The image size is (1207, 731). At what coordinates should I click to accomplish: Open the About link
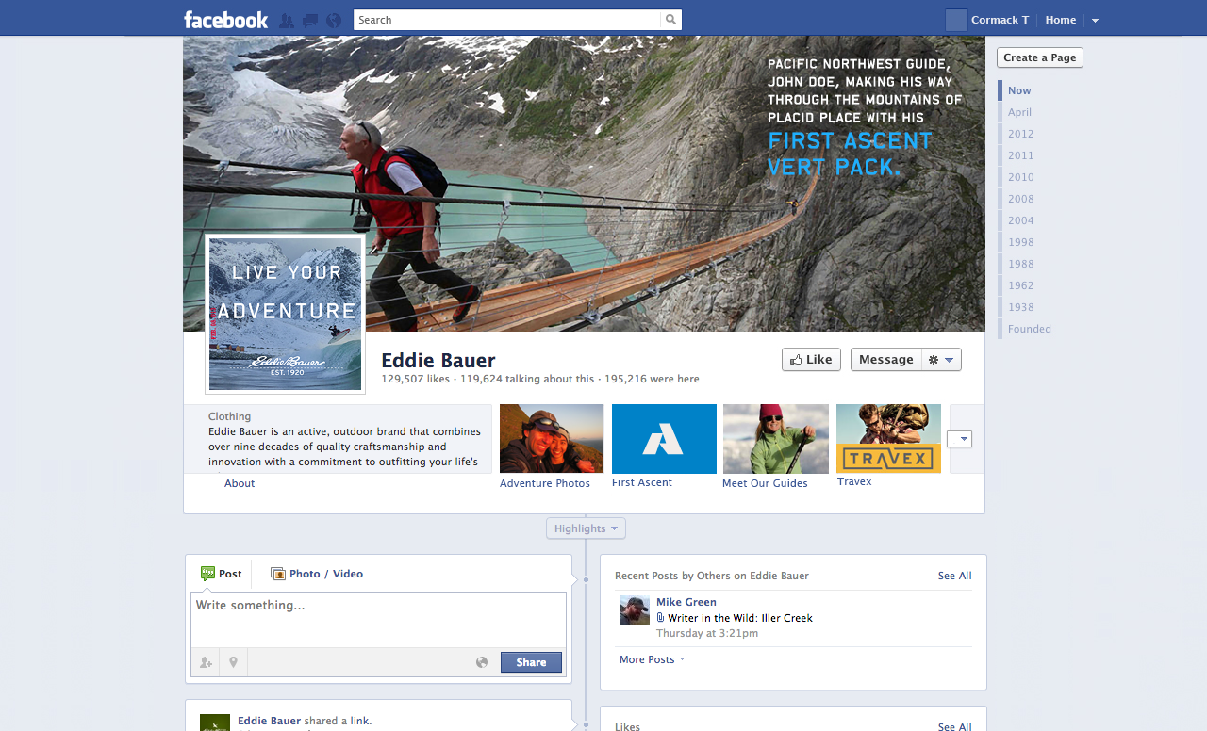click(x=240, y=483)
